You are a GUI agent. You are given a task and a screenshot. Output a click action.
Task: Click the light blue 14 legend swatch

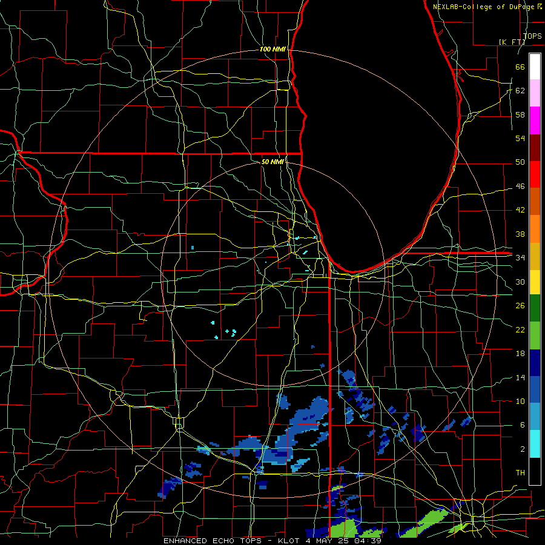click(x=535, y=416)
